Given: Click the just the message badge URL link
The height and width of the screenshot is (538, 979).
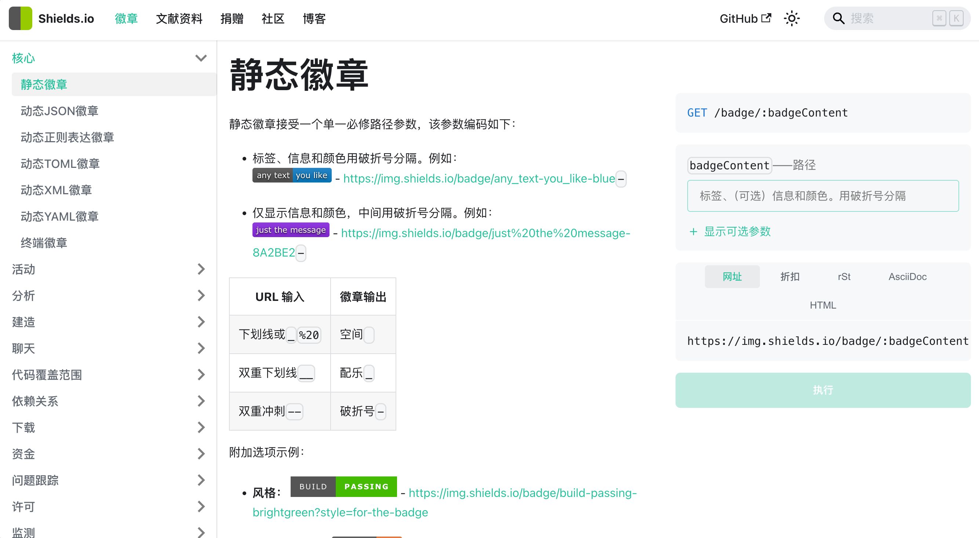Looking at the screenshot, I should click(x=485, y=233).
